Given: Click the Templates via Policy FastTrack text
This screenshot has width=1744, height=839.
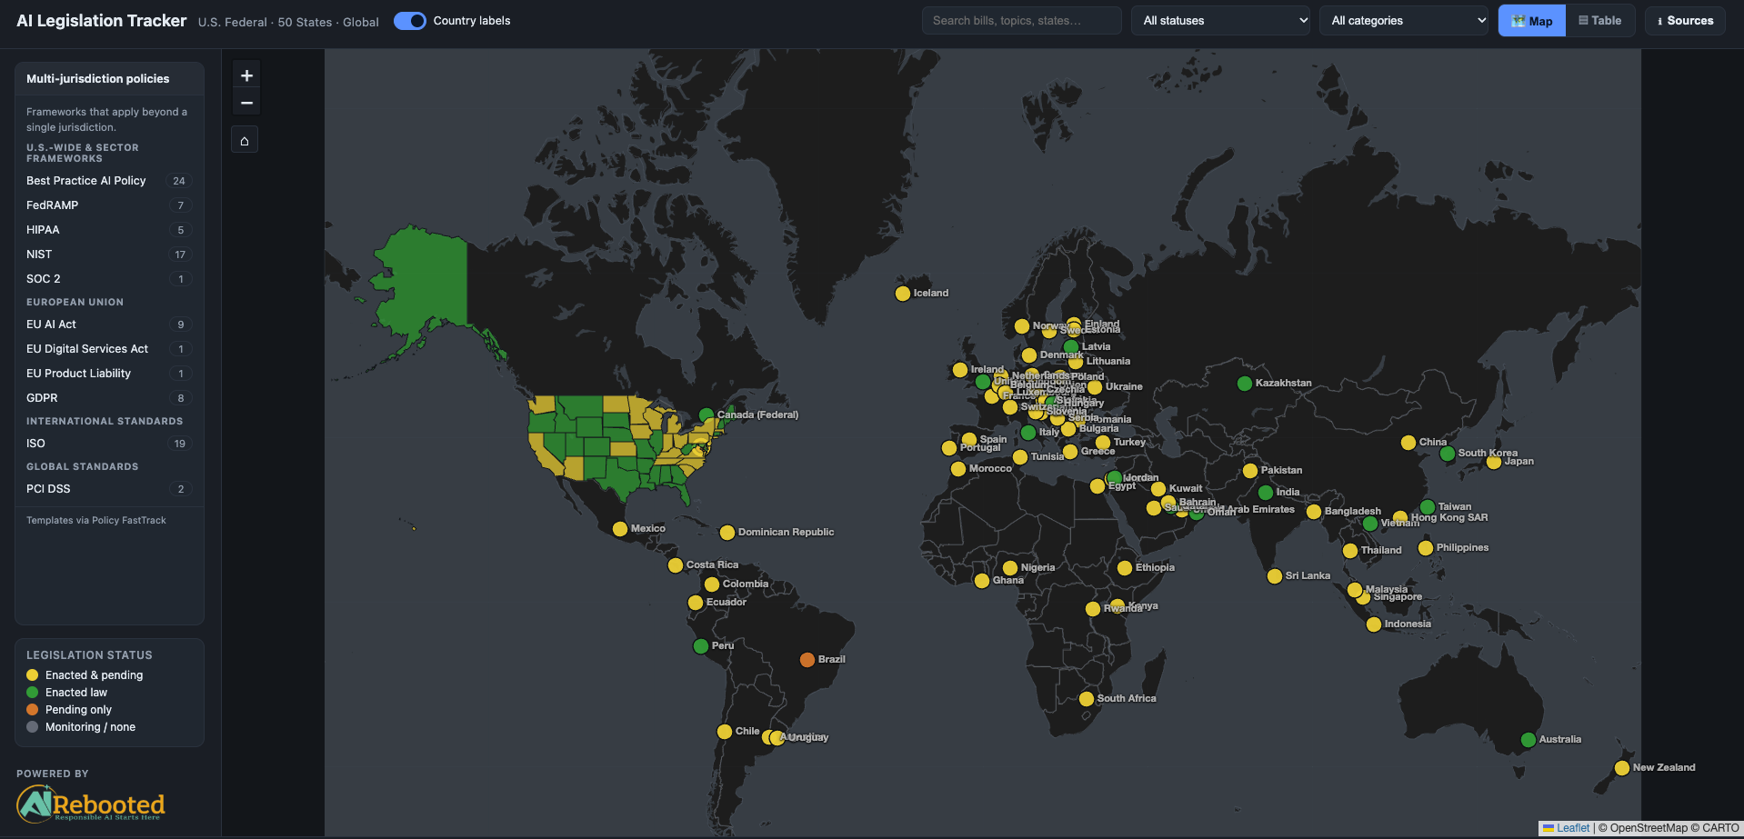Looking at the screenshot, I should coord(96,521).
